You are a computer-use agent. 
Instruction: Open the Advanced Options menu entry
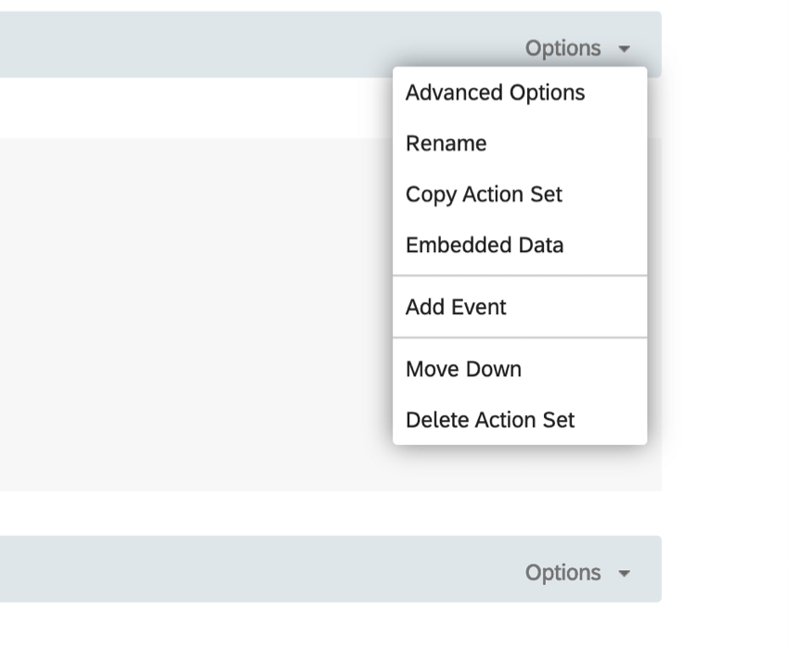pos(495,92)
